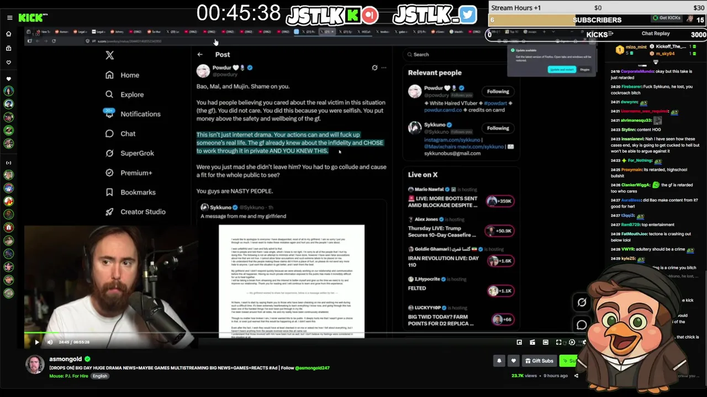Screen dimensions: 707x397
Task: Mute the video player volume
Action: click(50, 342)
